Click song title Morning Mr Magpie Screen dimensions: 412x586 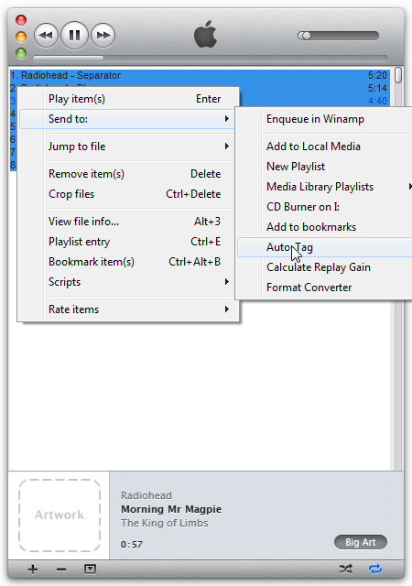coord(171,509)
